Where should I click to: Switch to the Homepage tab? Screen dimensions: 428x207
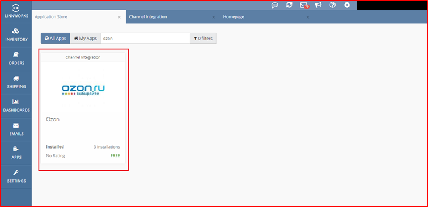point(234,16)
